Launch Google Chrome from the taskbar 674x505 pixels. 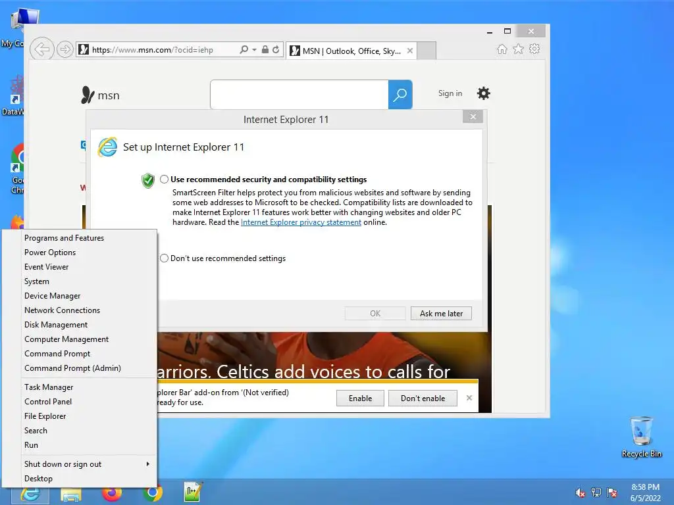point(152,494)
